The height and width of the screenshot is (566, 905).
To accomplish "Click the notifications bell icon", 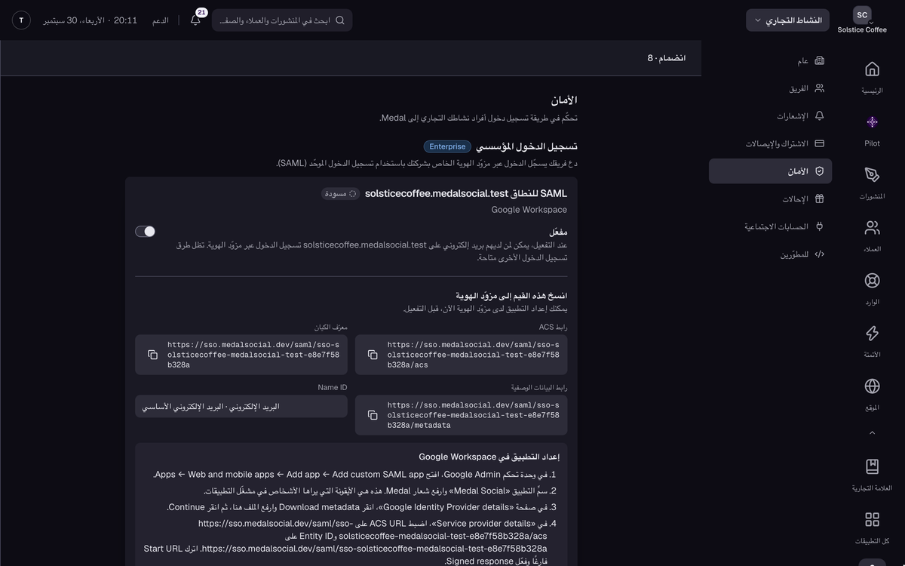I will coord(195,20).
